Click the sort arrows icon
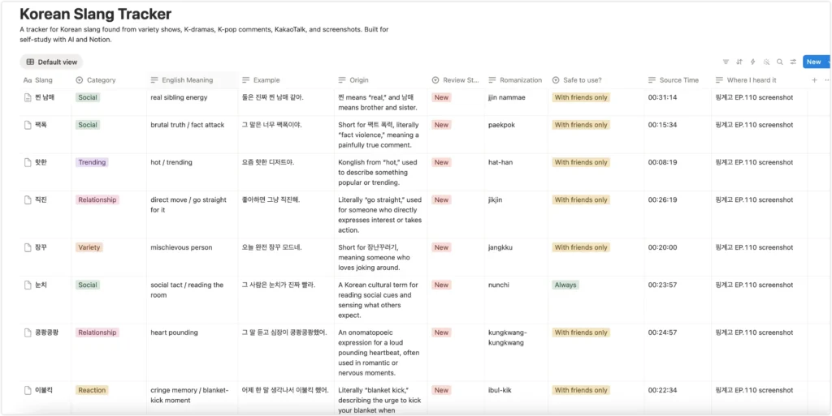This screenshot has height=416, width=832. click(x=739, y=62)
